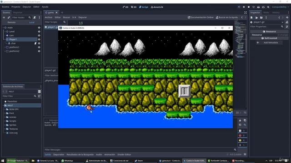Switch scene tree to Remoto
The width and height of the screenshot is (291, 163).
[11, 22]
